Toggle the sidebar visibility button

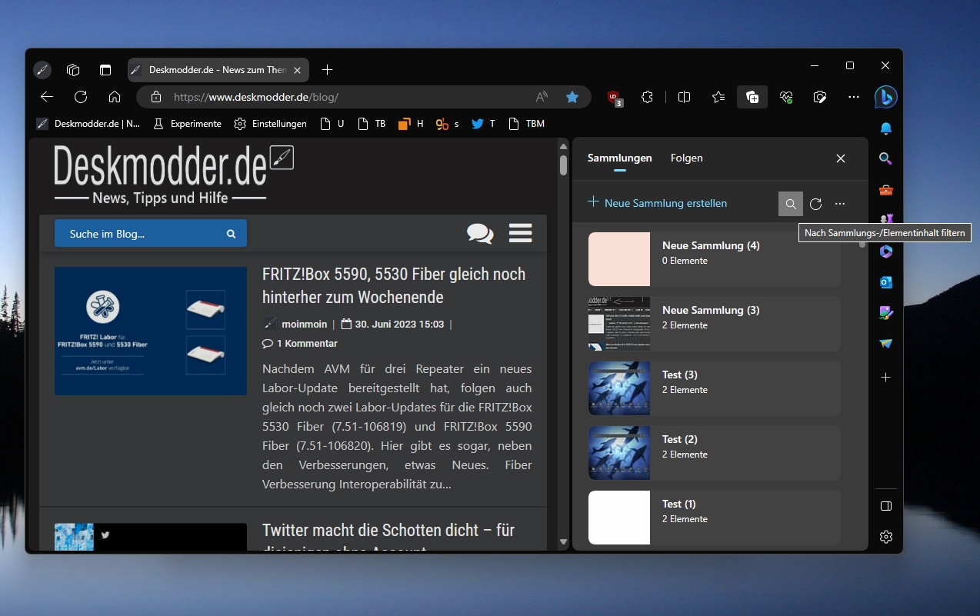pyautogui.click(x=886, y=506)
